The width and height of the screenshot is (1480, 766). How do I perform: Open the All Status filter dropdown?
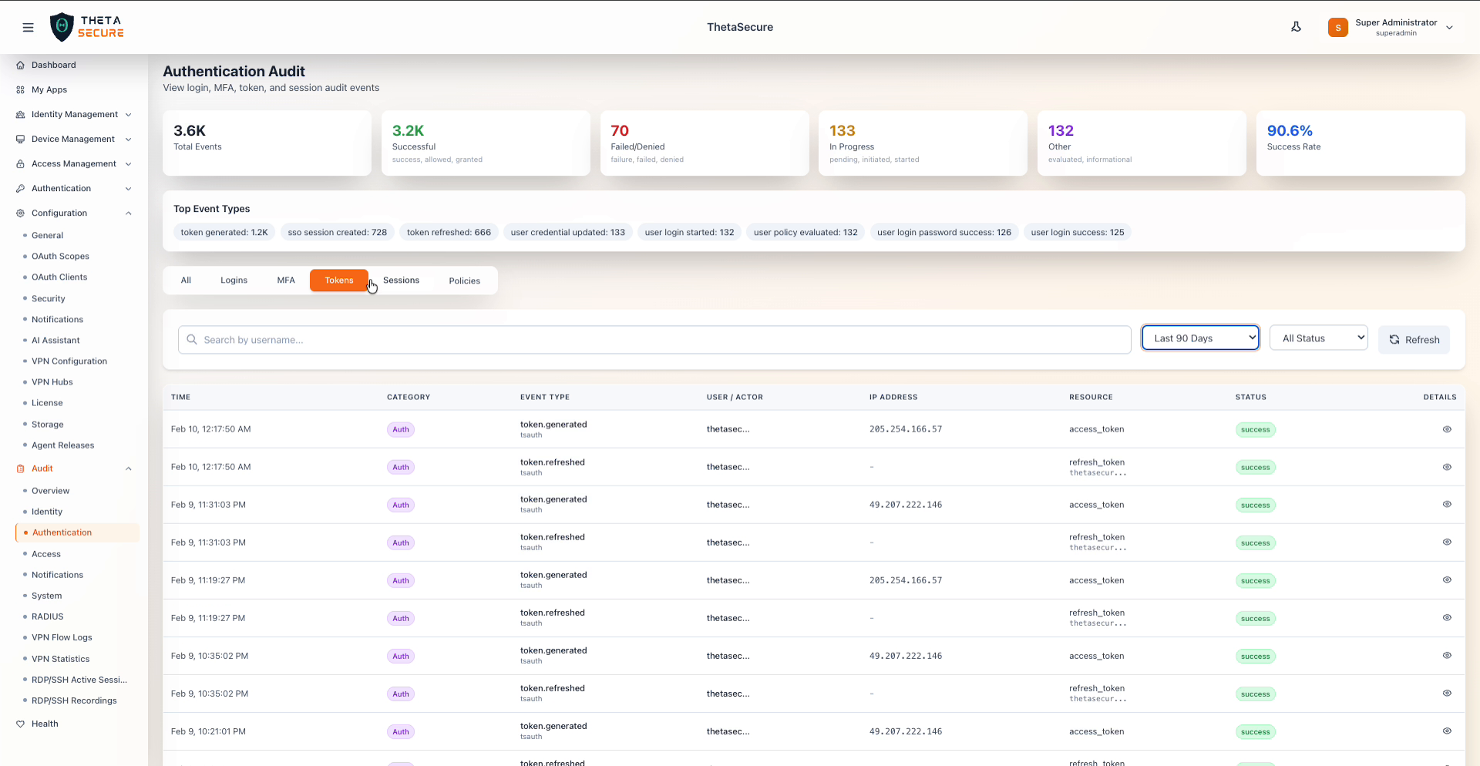(1318, 338)
